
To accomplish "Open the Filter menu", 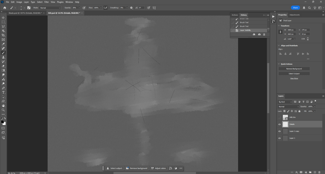I will tap(46, 2).
